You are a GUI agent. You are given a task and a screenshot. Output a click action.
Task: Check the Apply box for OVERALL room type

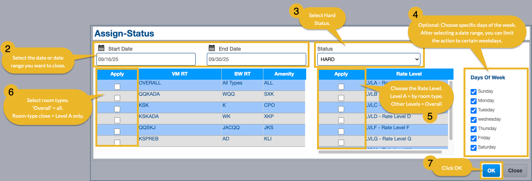117,86
